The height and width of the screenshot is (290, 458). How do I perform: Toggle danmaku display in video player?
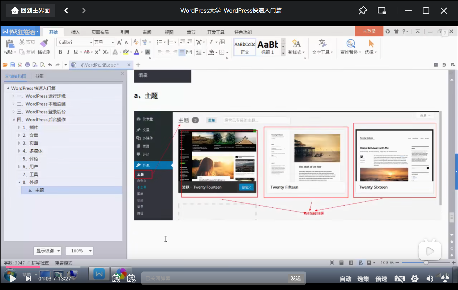(116, 278)
